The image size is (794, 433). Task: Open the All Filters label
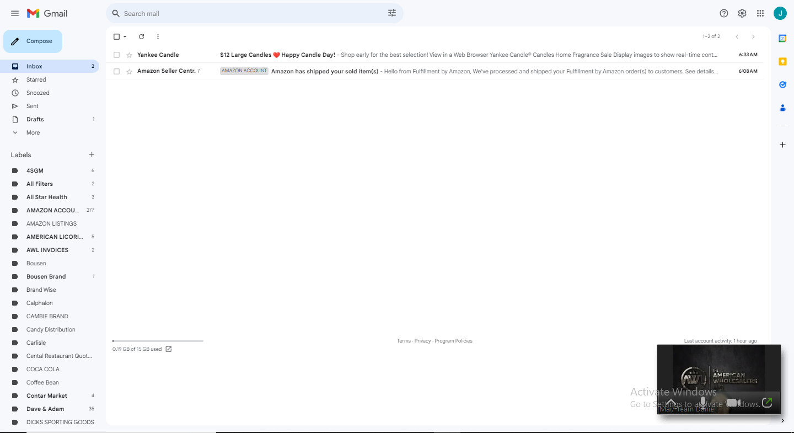(50, 184)
